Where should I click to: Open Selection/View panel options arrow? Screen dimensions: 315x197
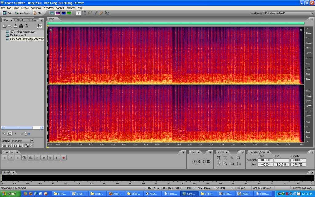(x=312, y=152)
